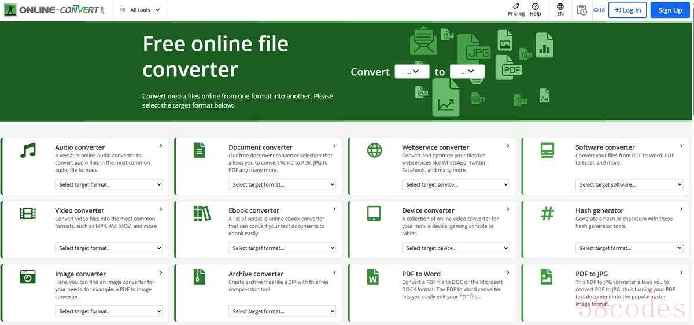694x325 pixels.
Task: Open the PDF to Word title link
Action: [x=421, y=274]
